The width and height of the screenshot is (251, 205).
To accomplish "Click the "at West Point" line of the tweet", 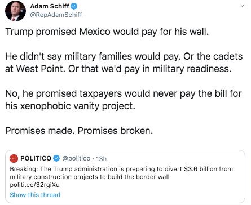I will 118,69.
